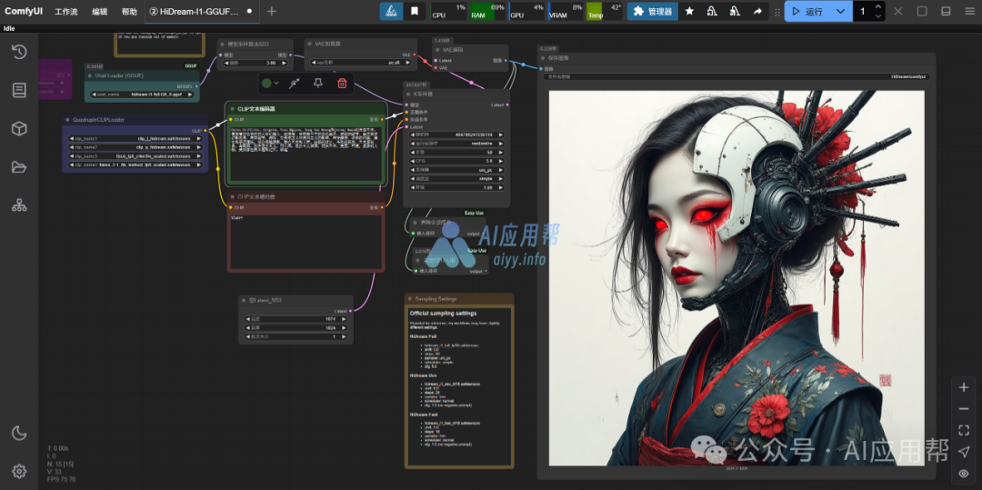This screenshot has width=982, height=490.
Task: Start the queue with the 运行 button
Action: coord(807,11)
